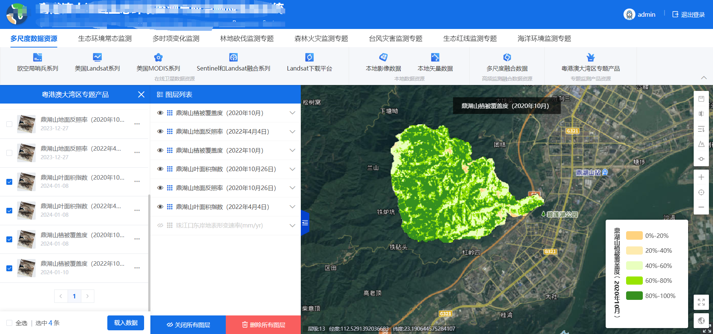This screenshot has width=713, height=334.
Task: Click the 60%-80% legend color swatch
Action: tap(634, 281)
